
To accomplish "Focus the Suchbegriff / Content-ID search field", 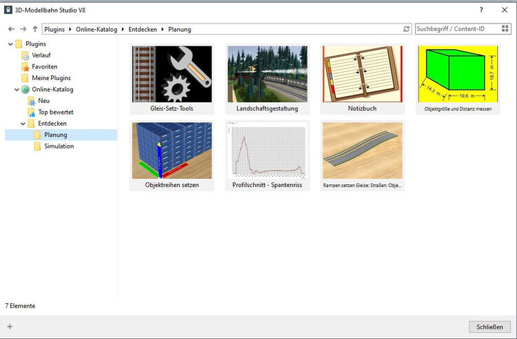I will point(455,29).
